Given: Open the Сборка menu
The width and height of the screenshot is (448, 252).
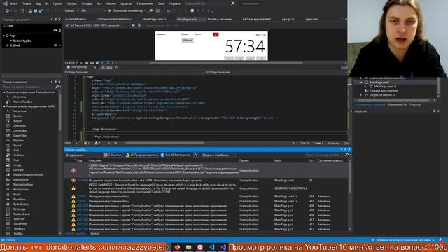Looking at the screenshot, I should coord(71,3).
